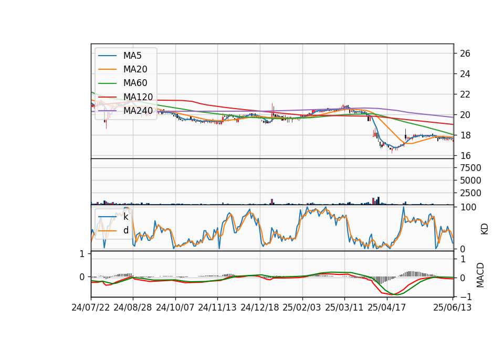Screen dimensions: 504x362
Task: Click the MA5 legend label
Action: 132,56
